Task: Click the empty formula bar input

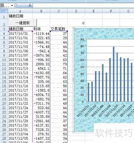Action: (x=83, y=5)
